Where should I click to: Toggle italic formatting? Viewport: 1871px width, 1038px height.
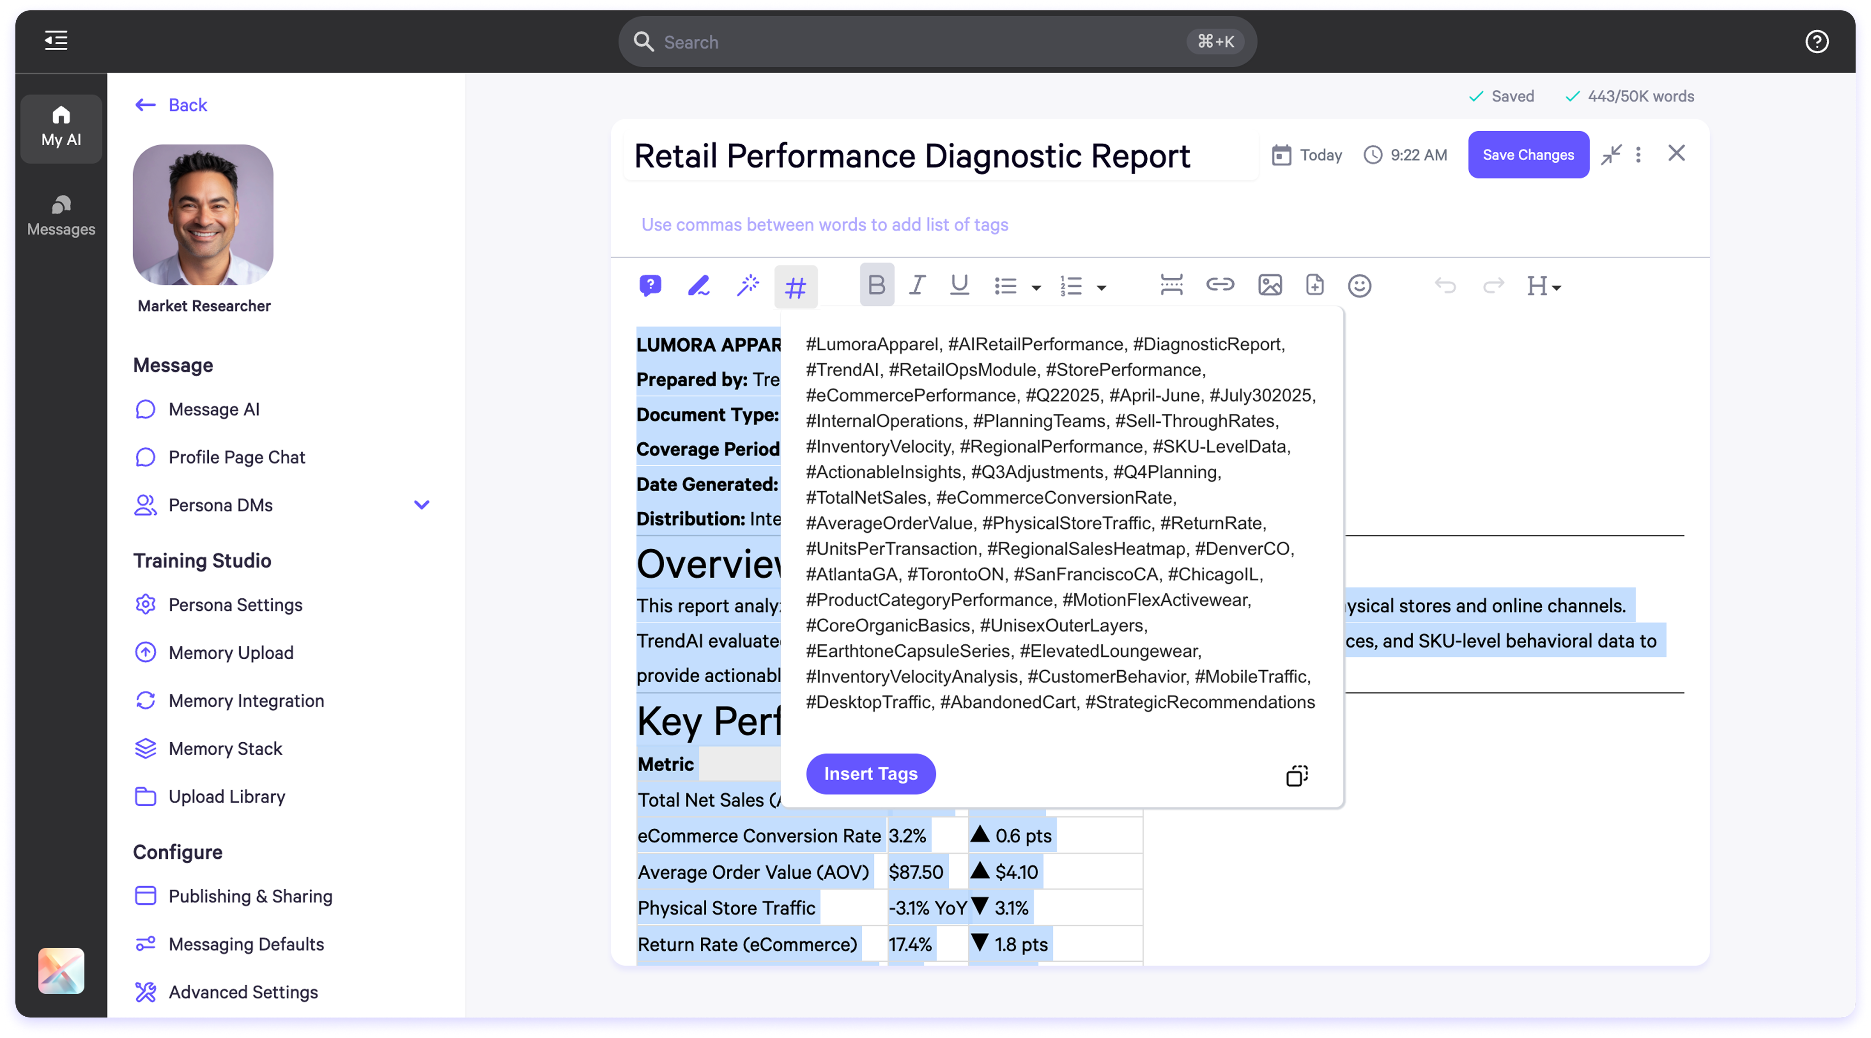point(917,285)
